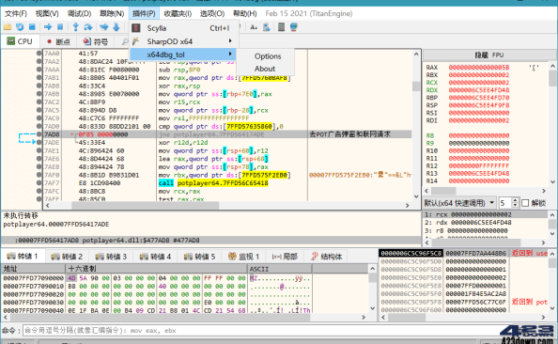
Task: Click the step over icon
Action: tap(88, 27)
